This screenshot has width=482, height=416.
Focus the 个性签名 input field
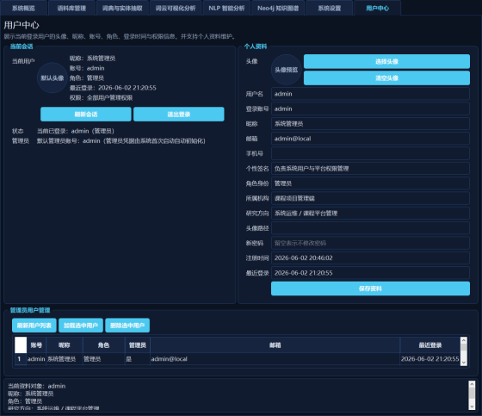pyautogui.click(x=370, y=168)
